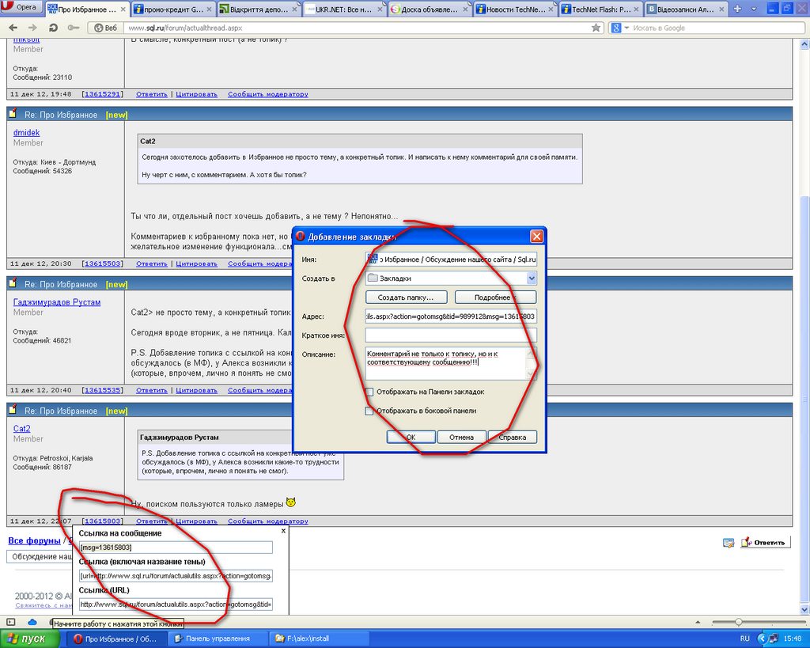
Task: Enable Отображать на Панели закладок checkbox
Action: point(369,392)
